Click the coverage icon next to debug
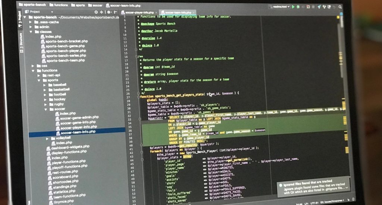 tap(303, 7)
